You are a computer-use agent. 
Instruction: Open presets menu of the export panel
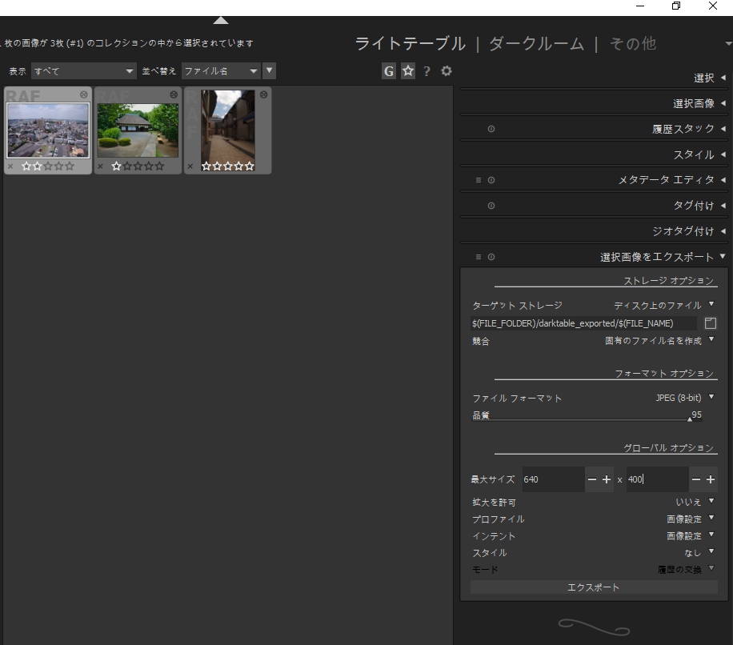(477, 256)
